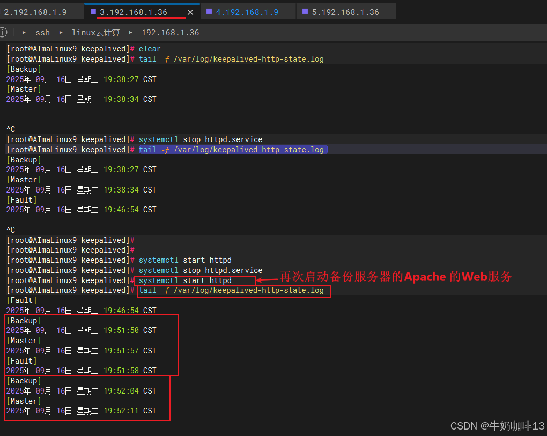
Task: Click purple session icon on tab 3
Action: pyautogui.click(x=93, y=11)
